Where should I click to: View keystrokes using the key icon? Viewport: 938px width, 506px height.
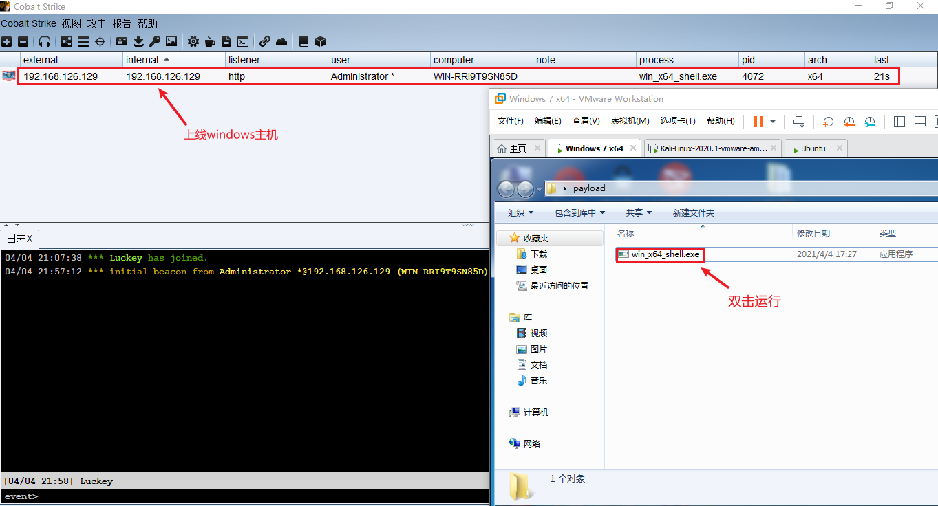154,41
